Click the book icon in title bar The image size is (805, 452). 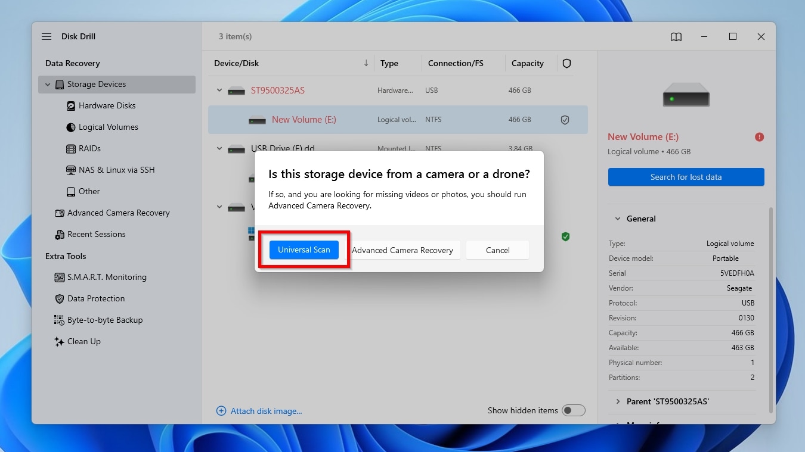click(676, 36)
